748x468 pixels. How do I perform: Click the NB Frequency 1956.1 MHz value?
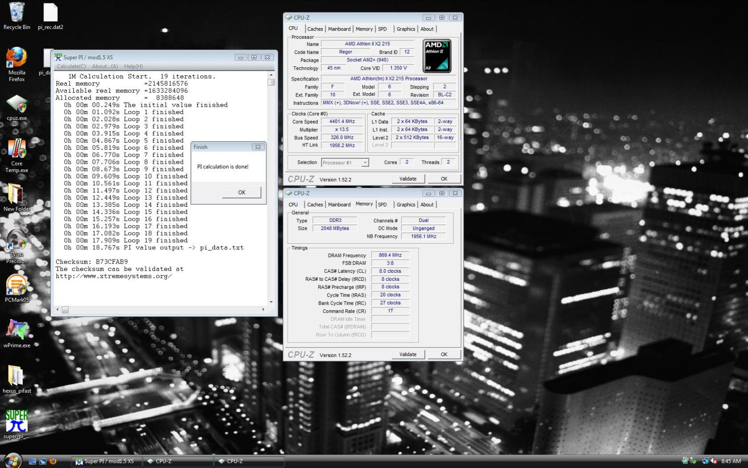[423, 236]
